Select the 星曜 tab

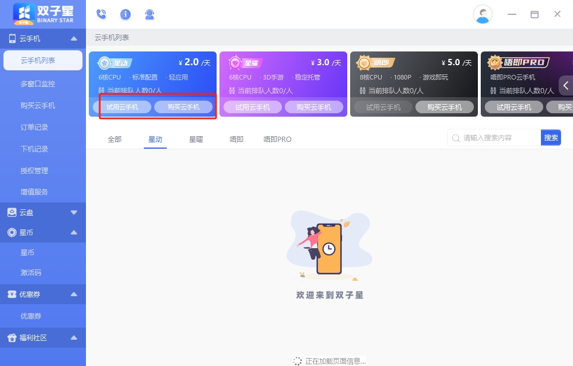tap(196, 138)
